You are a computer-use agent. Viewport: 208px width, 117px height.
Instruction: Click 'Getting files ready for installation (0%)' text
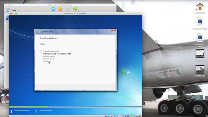57,54
